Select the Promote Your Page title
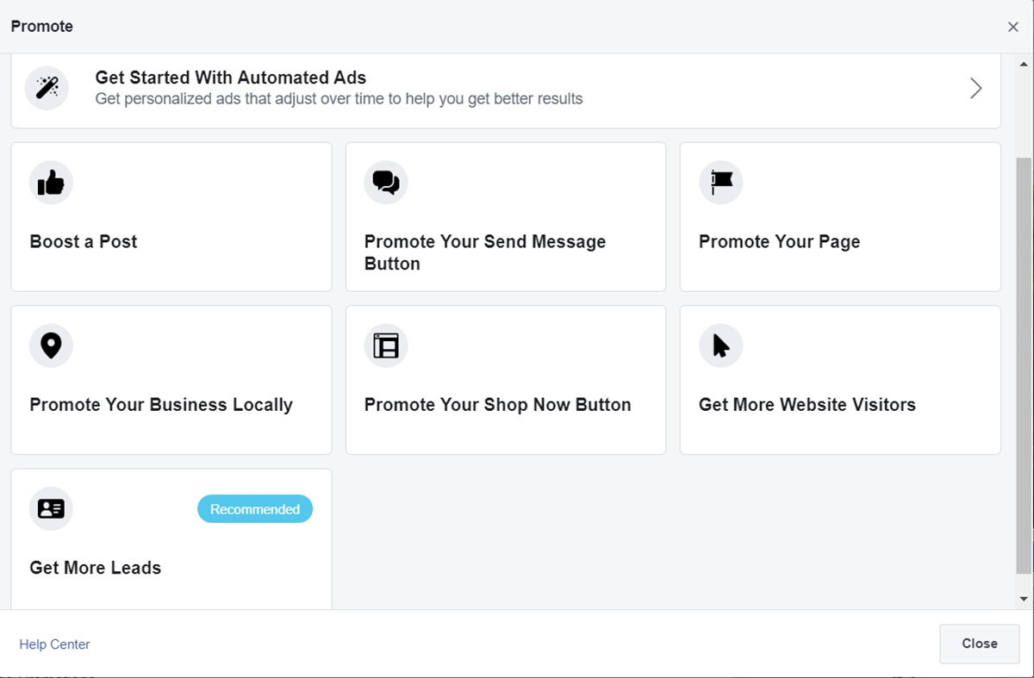 click(x=779, y=242)
